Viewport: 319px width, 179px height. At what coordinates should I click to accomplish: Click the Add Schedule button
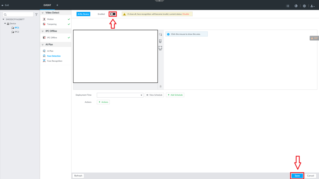tap(175, 95)
